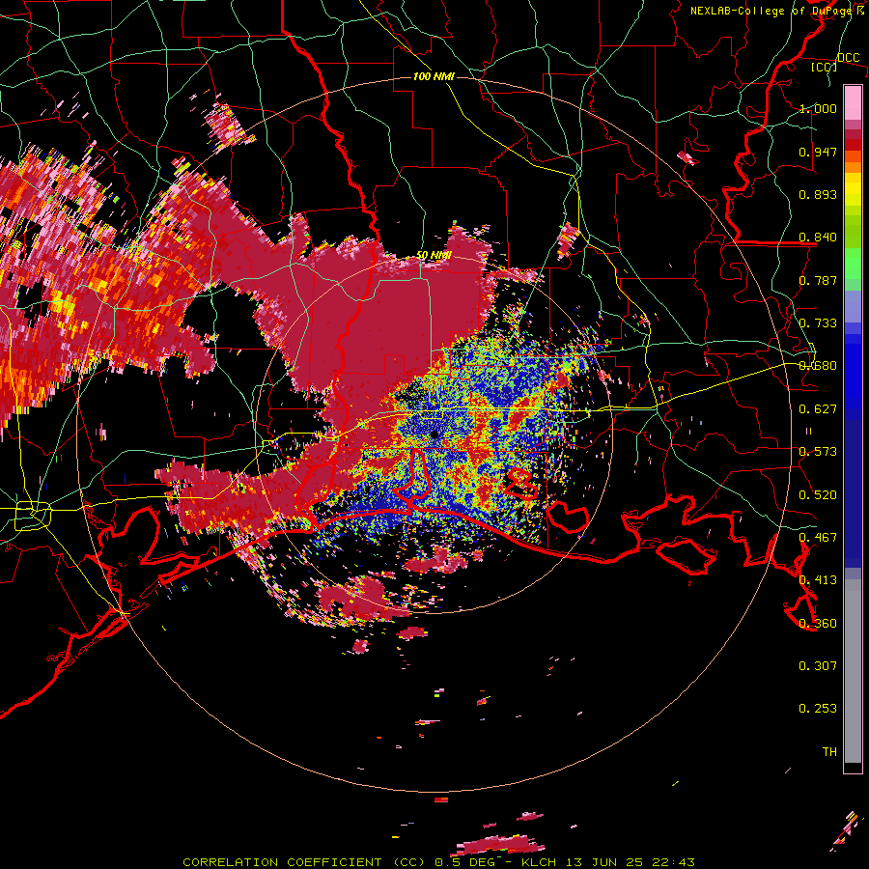Click the 1.000 value on the color scale
The width and height of the screenshot is (869, 869).
(818, 108)
